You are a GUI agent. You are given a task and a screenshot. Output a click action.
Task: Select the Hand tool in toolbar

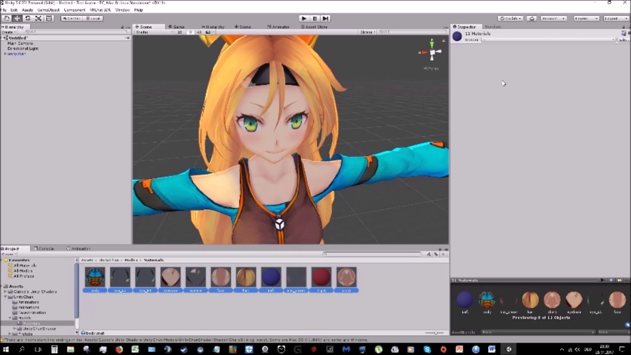pos(6,18)
